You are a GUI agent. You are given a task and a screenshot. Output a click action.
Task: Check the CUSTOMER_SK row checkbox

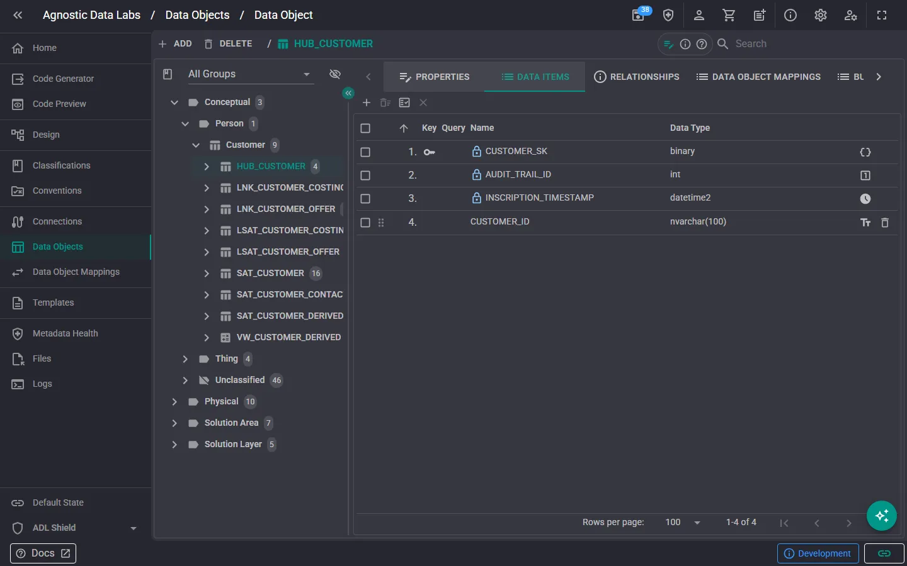click(365, 152)
